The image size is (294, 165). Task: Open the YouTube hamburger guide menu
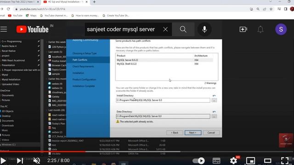tap(4, 29)
